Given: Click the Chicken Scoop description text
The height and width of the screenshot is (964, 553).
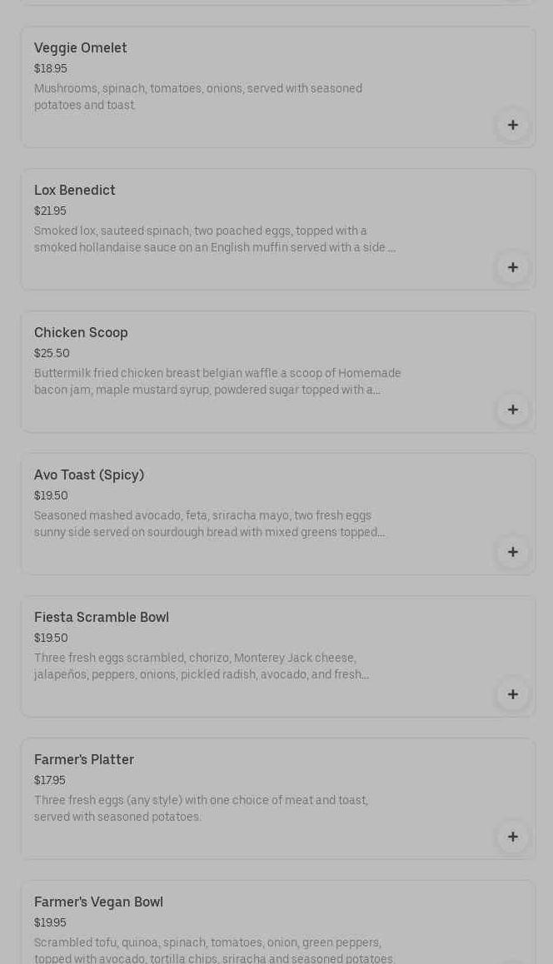Looking at the screenshot, I should tap(217, 381).
